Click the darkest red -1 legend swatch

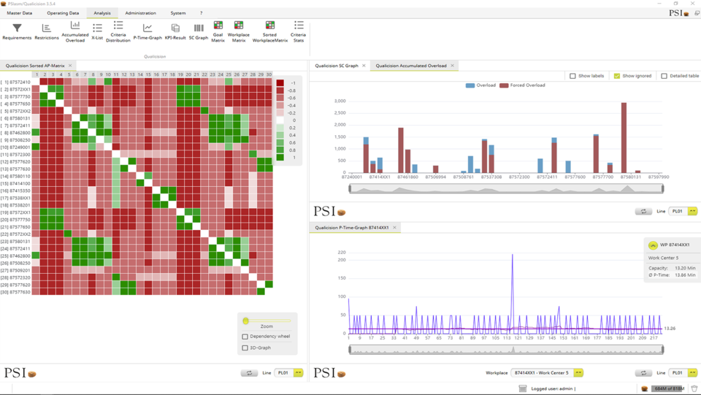[x=280, y=83]
